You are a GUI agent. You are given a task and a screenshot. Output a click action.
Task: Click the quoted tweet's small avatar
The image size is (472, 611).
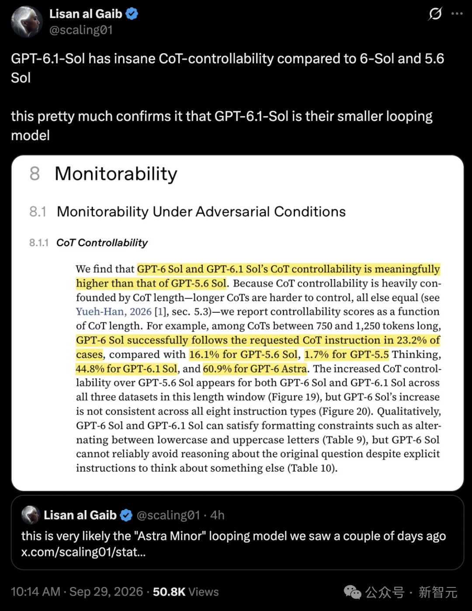coord(31,515)
